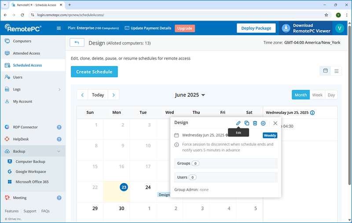Click the Deploy Package button
Image resolution: width=352 pixels, height=223 pixels.
coord(256,28)
